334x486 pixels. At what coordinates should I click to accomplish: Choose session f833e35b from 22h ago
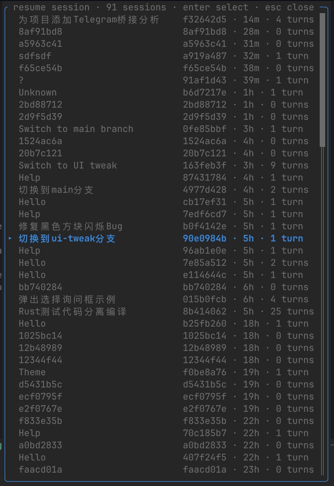click(x=166, y=421)
